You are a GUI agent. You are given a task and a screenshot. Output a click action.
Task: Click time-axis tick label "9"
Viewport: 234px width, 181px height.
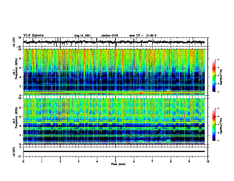(x=189, y=161)
